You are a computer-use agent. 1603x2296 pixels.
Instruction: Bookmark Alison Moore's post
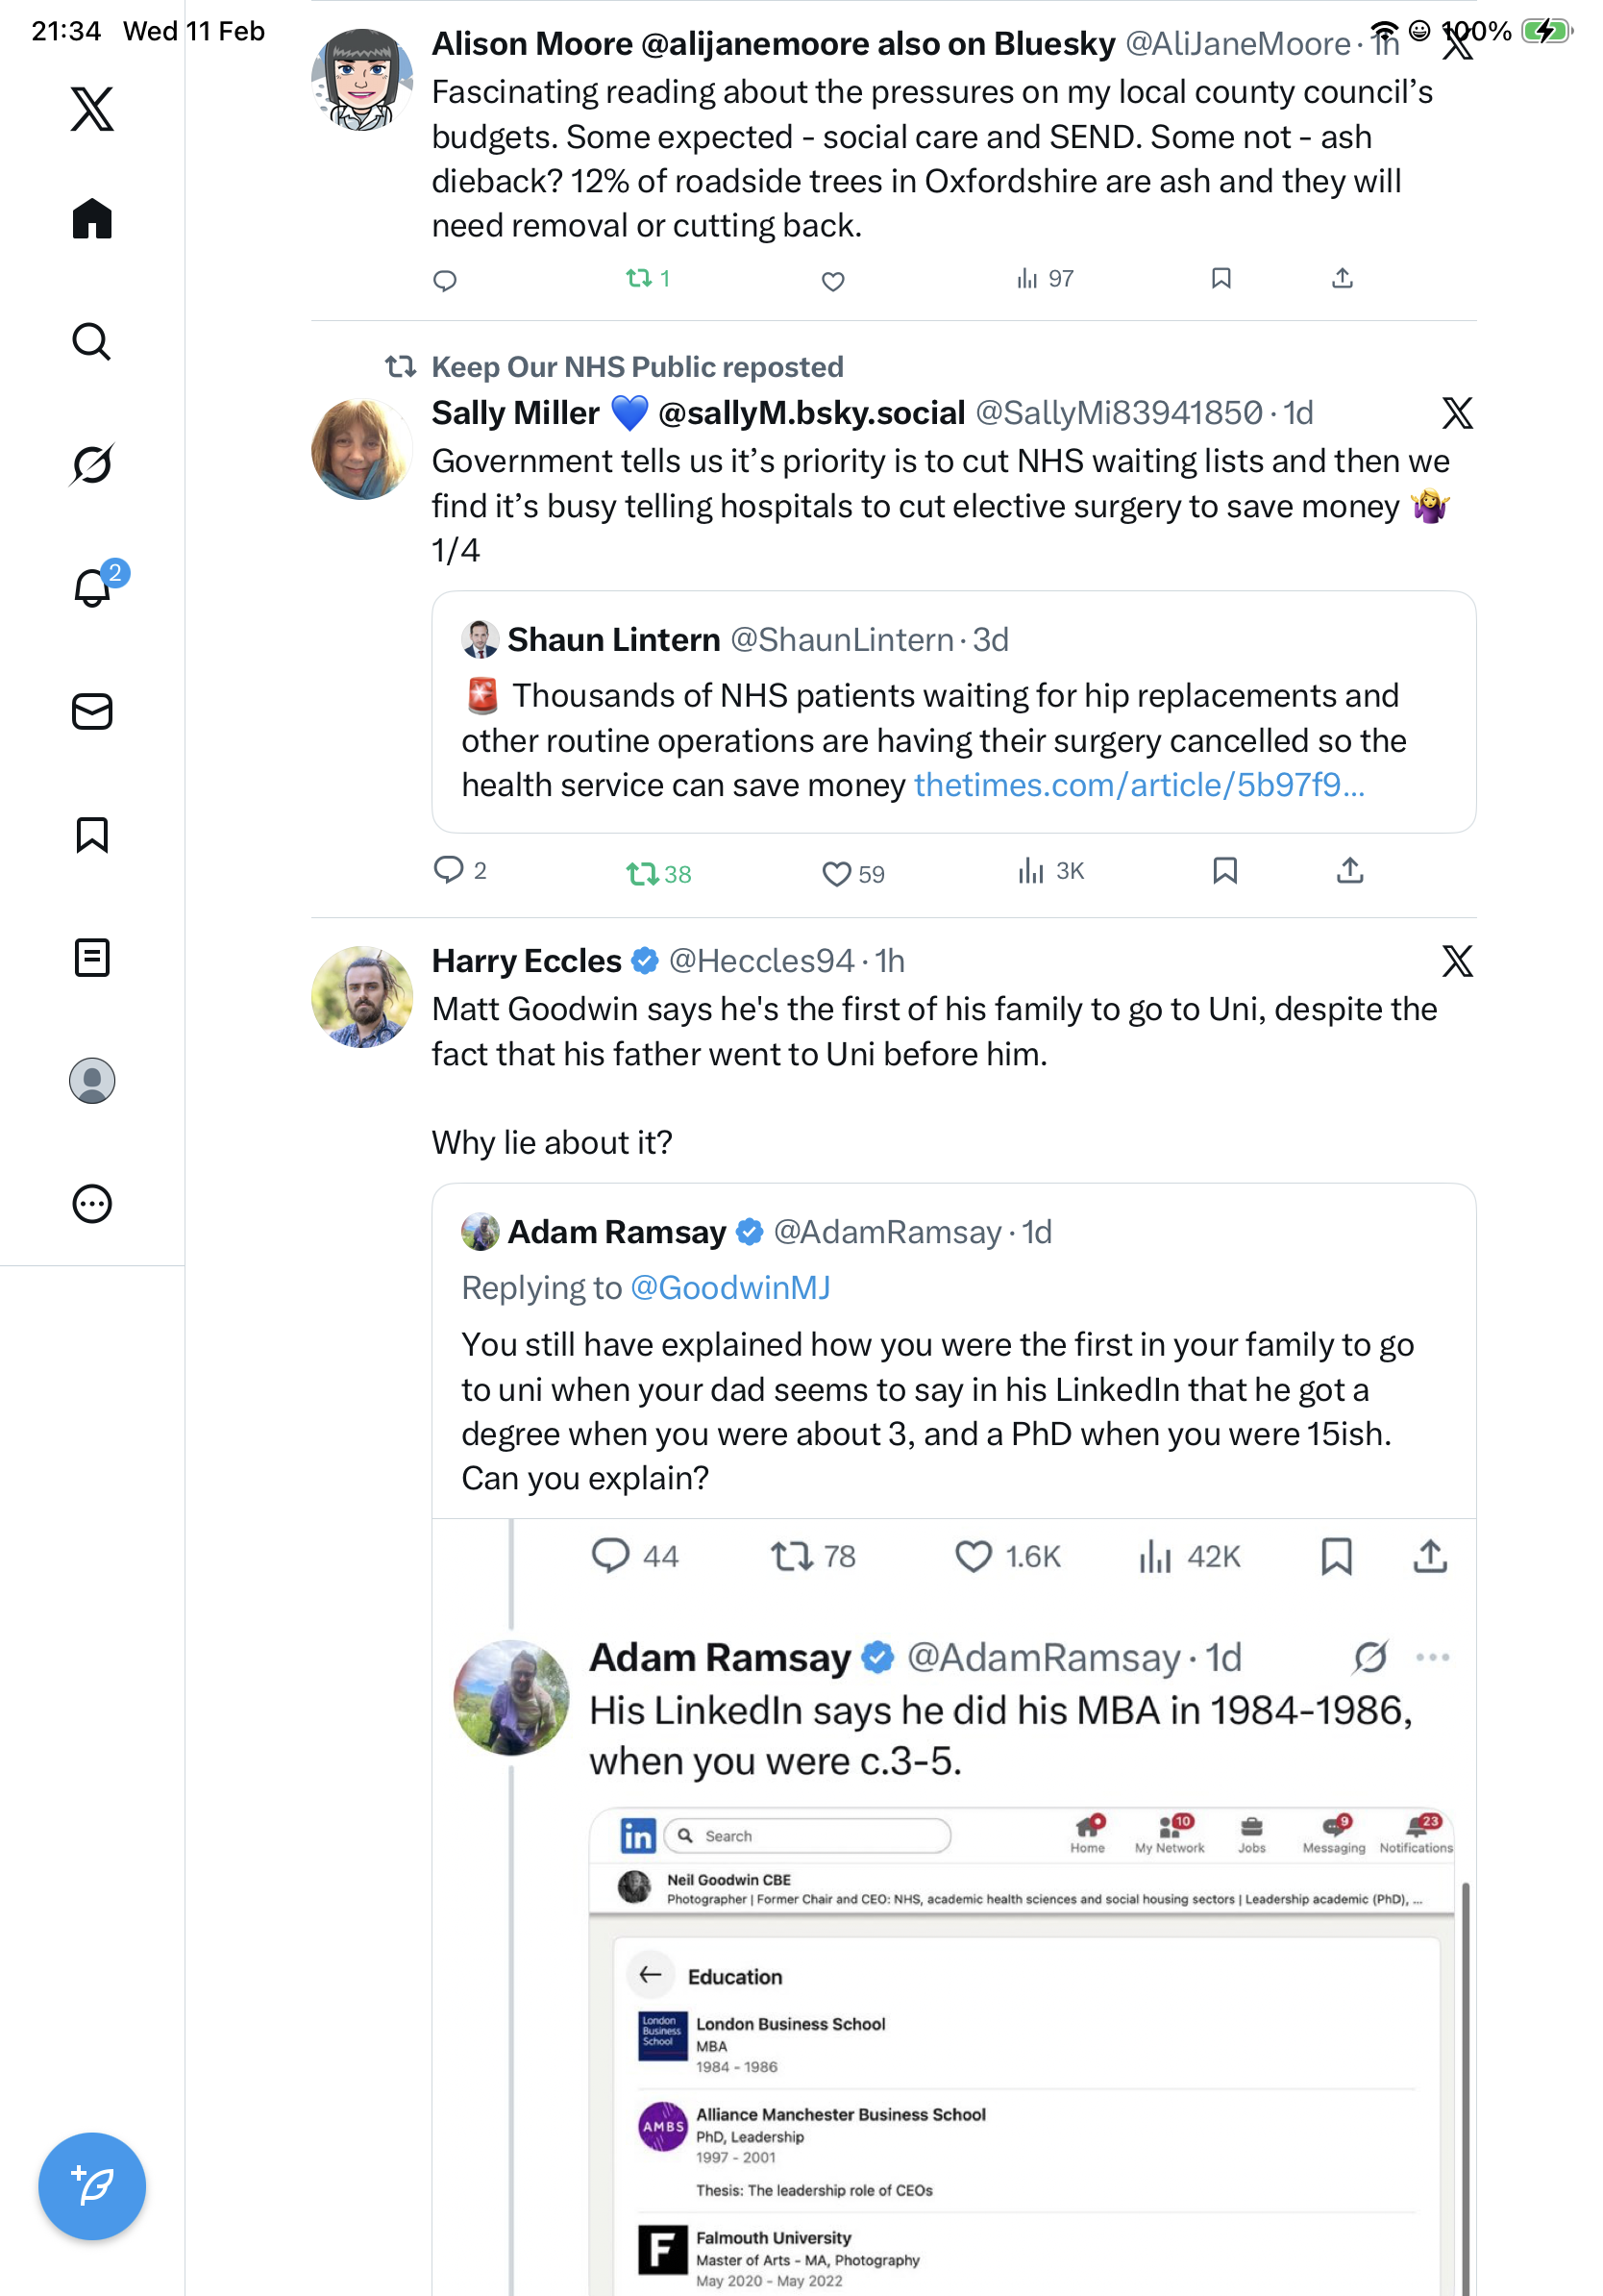click(x=1221, y=278)
